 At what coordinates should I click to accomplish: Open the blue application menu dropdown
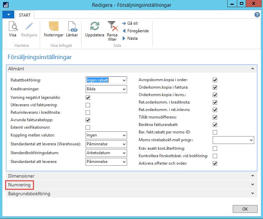pyautogui.click(x=8, y=15)
